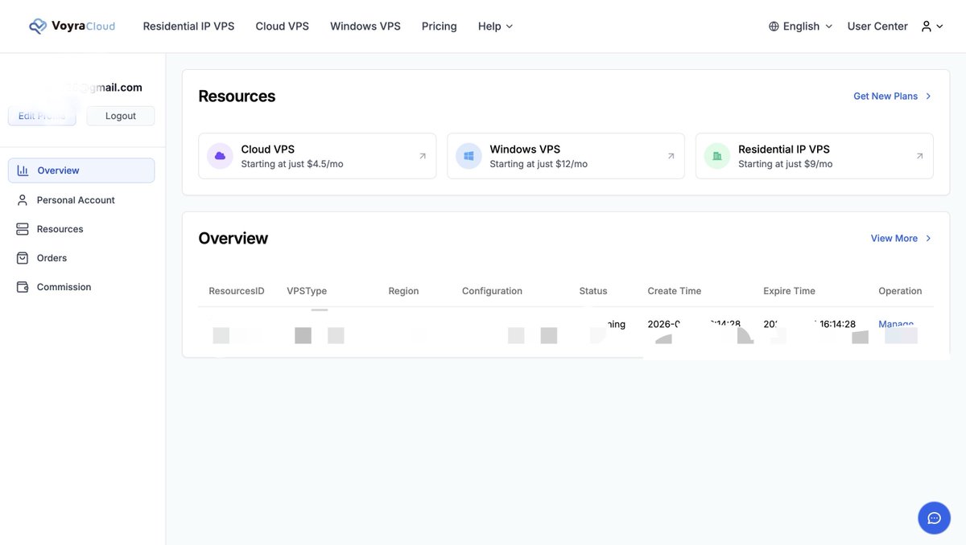Go to the Pricing page

(440, 26)
